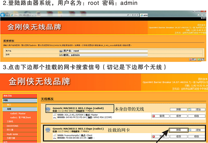
Task: Click the search magnifier in address bar
Action: point(128,15)
